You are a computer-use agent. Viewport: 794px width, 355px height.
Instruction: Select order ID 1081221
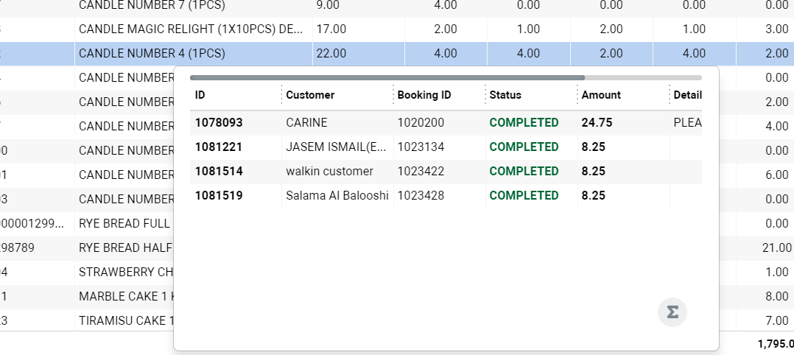(219, 147)
